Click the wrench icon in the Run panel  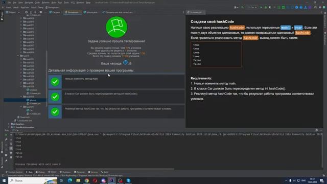[x=6, y=140]
